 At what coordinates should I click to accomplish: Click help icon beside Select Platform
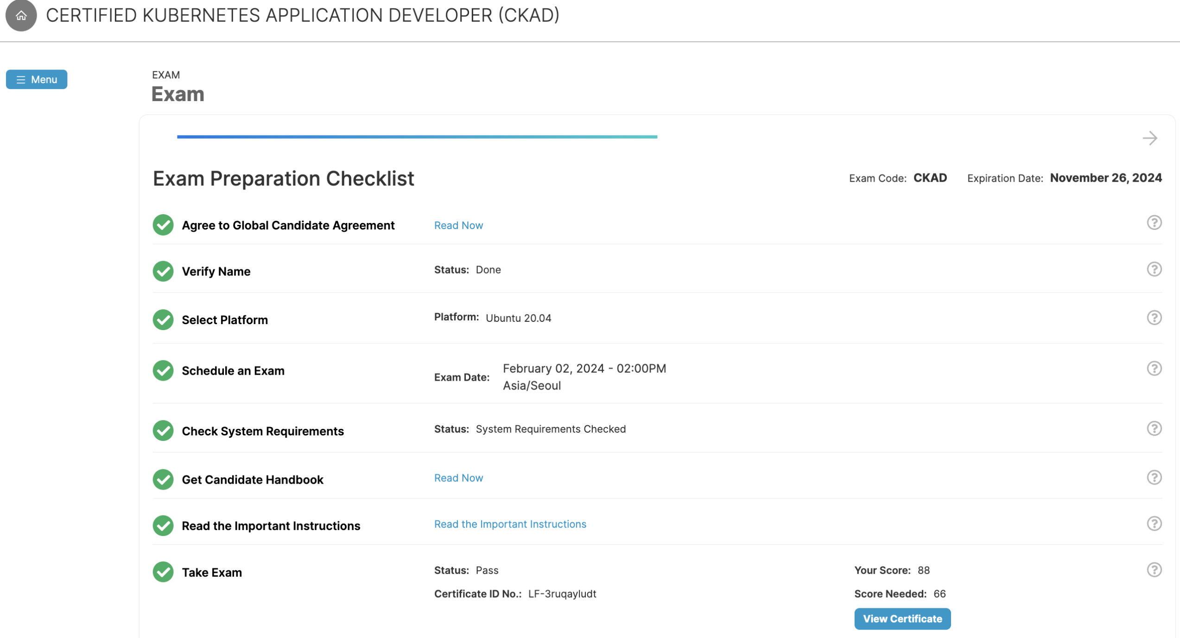pos(1154,318)
